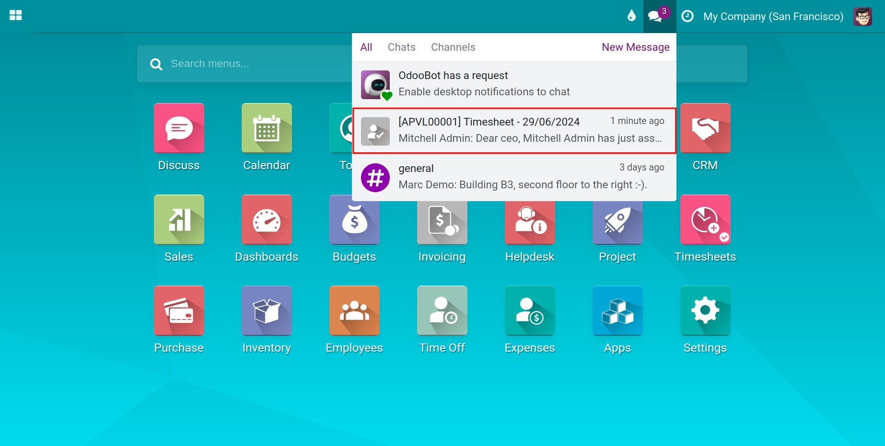The height and width of the screenshot is (446, 885).
Task: Open general channel conversation preview
Action: pyautogui.click(x=514, y=177)
